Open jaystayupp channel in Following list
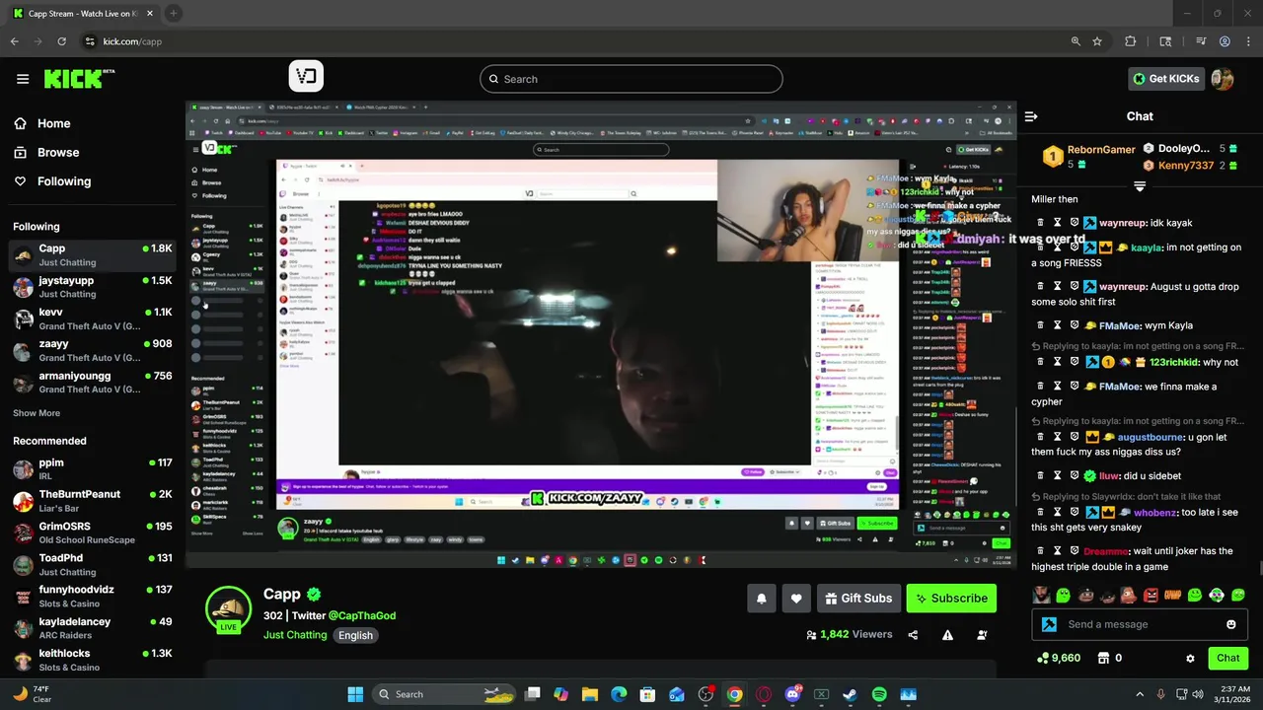 (93, 287)
